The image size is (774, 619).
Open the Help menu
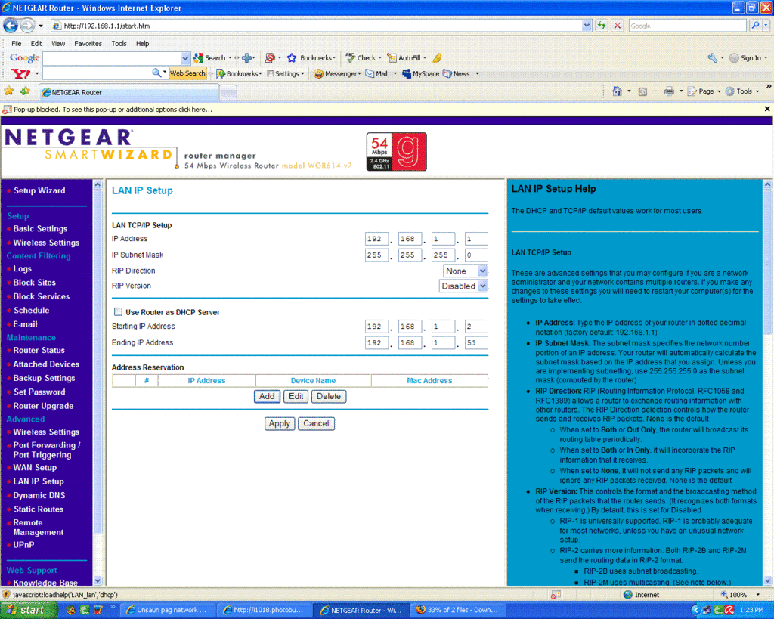coord(143,43)
